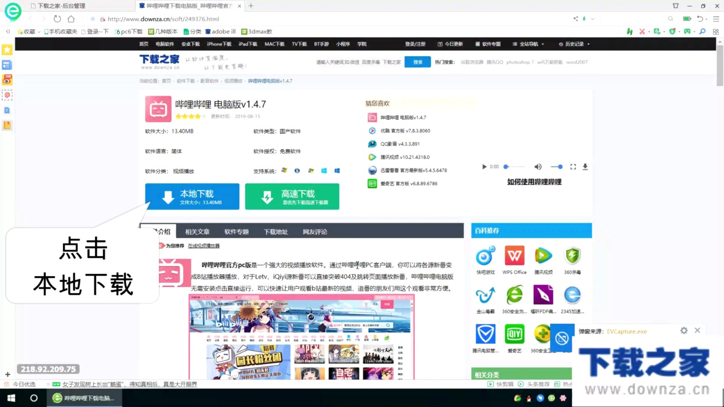Click the blue 搜索 search button
Viewport: 724px width, 407px height.
coord(418,62)
